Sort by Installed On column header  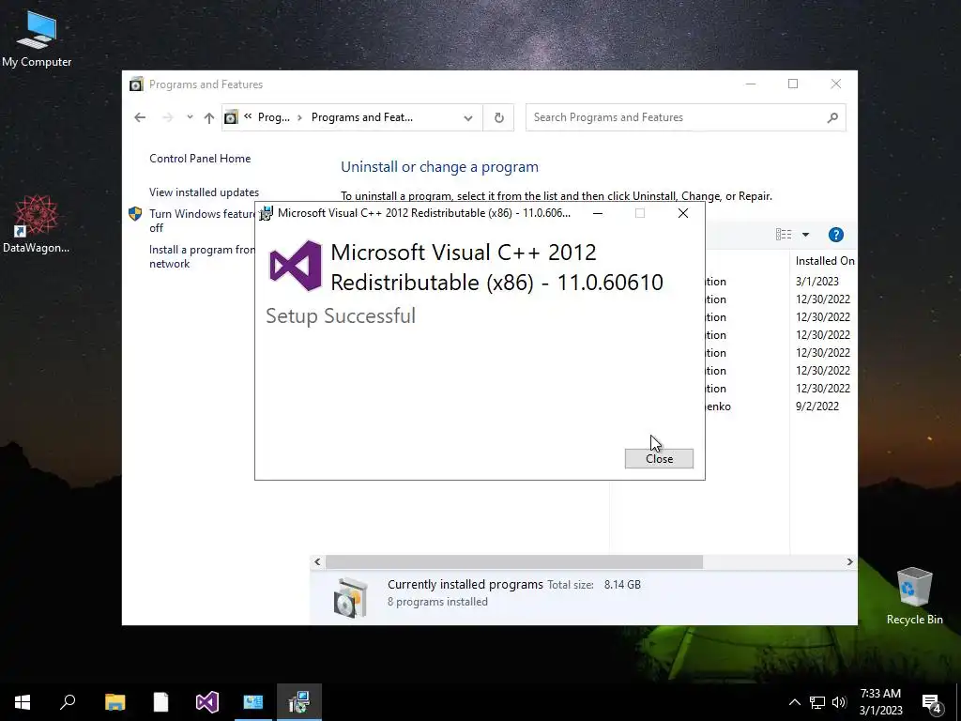824,261
